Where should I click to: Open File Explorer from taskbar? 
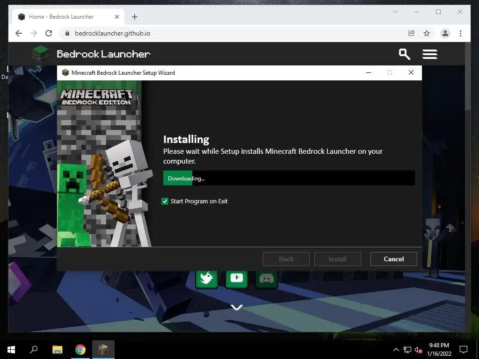57,350
